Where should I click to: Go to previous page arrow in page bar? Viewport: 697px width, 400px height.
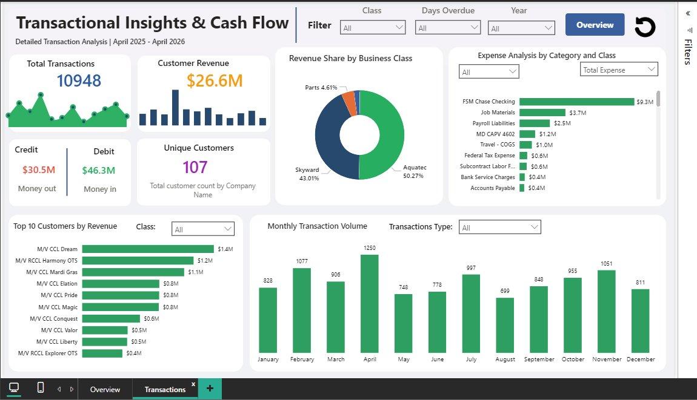point(59,389)
